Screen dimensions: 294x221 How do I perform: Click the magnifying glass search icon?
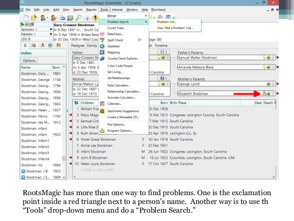point(78,18)
